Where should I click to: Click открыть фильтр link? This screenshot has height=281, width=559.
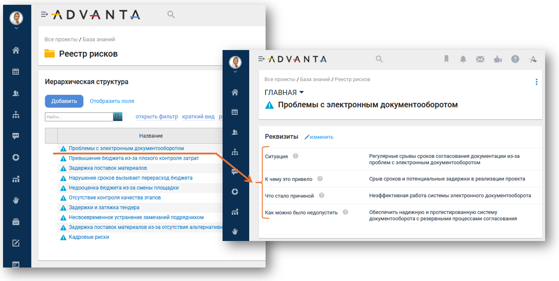(156, 117)
